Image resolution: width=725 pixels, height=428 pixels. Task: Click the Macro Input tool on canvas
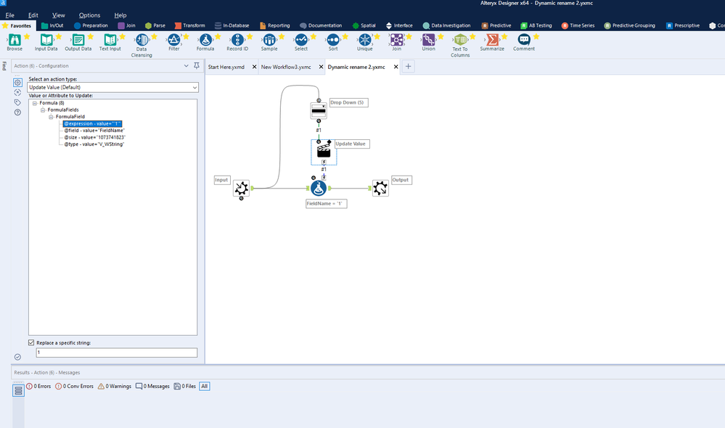[242, 188]
